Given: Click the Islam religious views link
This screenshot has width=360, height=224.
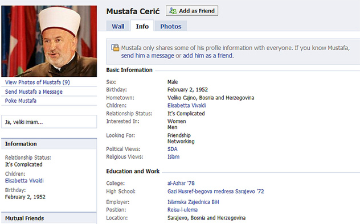Looking at the screenshot, I should point(173,157).
